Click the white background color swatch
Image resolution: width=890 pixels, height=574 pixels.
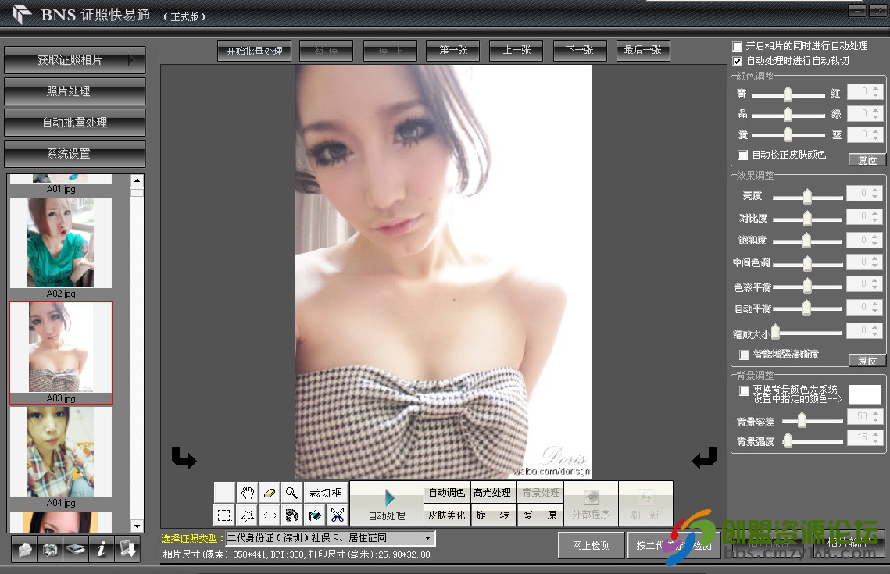(864, 394)
